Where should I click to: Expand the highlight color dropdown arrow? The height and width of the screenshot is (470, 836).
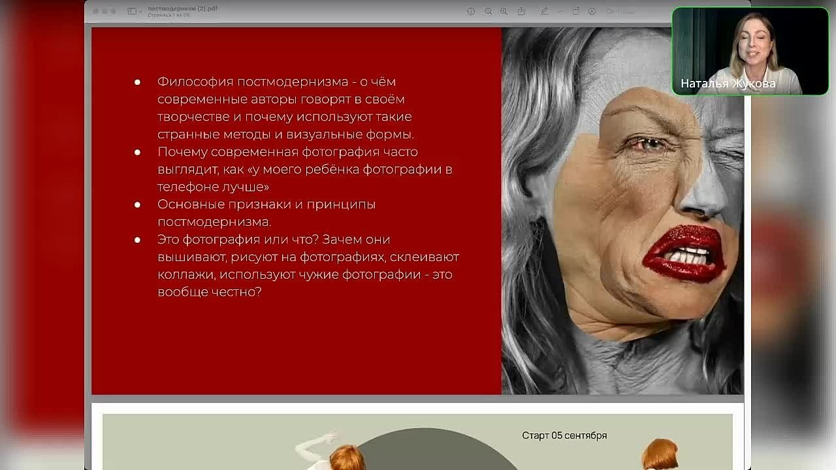(x=560, y=11)
